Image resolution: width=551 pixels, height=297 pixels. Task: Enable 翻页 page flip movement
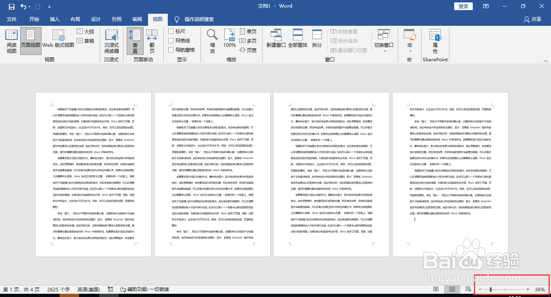[152, 40]
